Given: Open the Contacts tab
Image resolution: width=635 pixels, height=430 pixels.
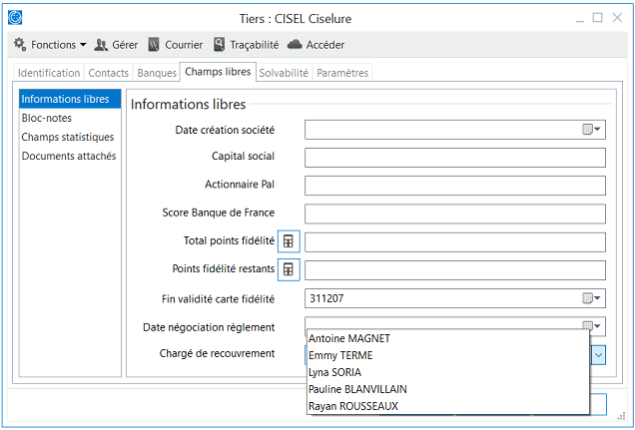Looking at the screenshot, I should (x=109, y=73).
